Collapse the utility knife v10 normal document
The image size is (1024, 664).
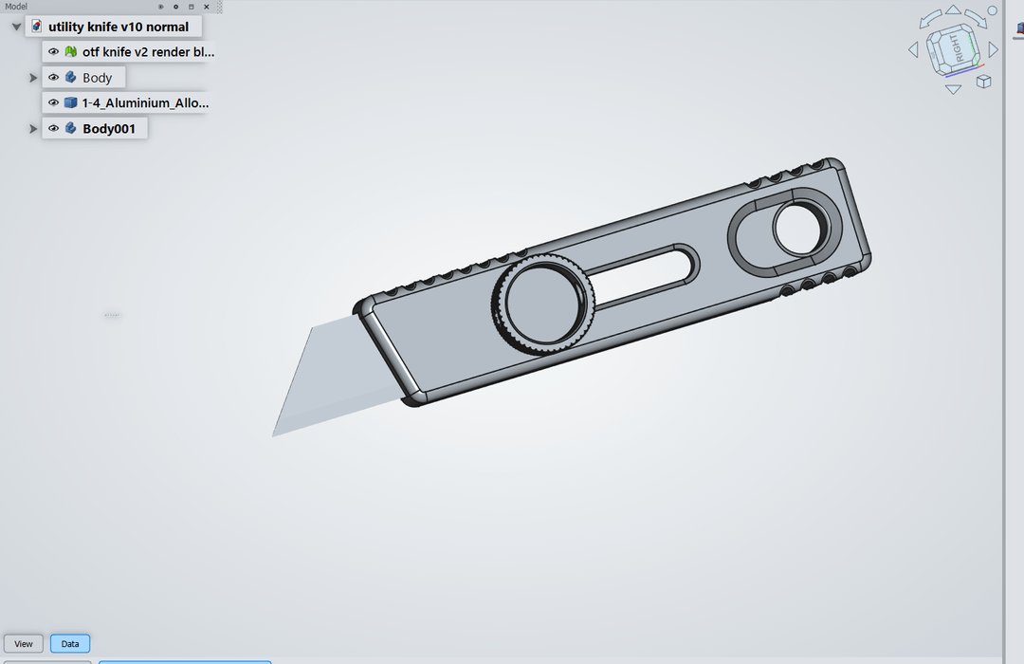pyautogui.click(x=16, y=28)
